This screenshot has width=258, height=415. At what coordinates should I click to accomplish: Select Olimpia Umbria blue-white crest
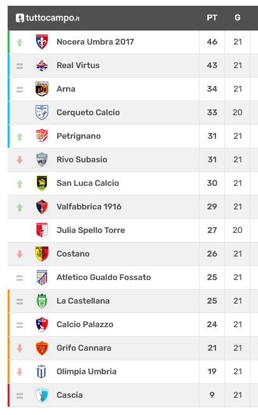pyautogui.click(x=42, y=372)
